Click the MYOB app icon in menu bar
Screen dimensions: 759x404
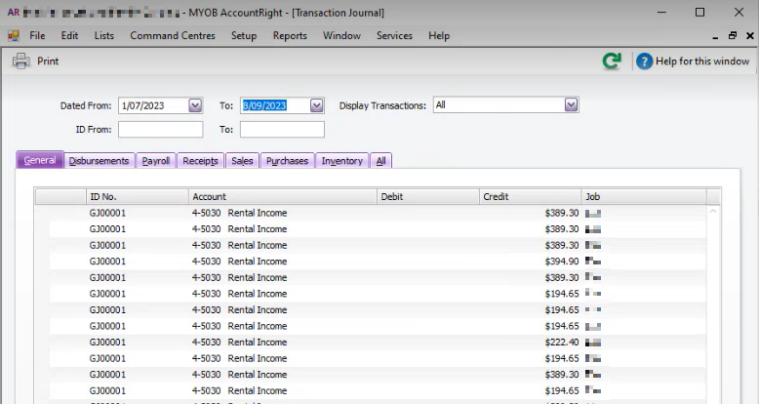14,35
